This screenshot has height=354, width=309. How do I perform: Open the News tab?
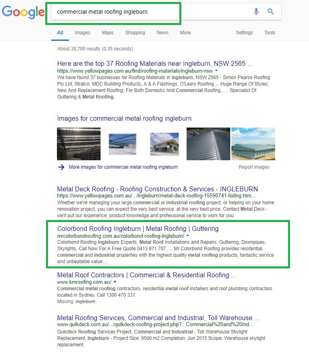[163, 33]
